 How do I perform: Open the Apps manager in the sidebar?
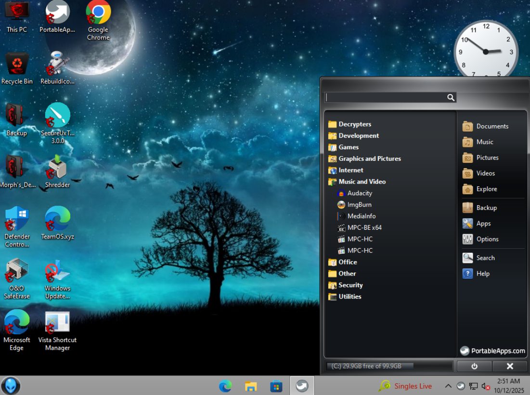point(483,224)
